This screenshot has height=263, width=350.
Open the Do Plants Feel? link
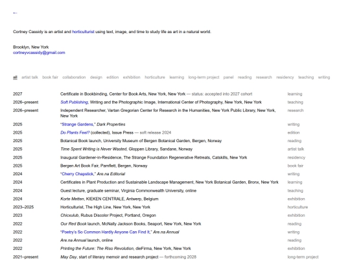[x=75, y=132]
